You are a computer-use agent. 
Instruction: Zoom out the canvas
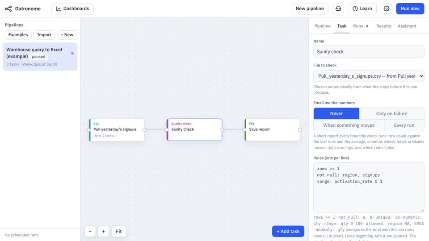click(90, 232)
